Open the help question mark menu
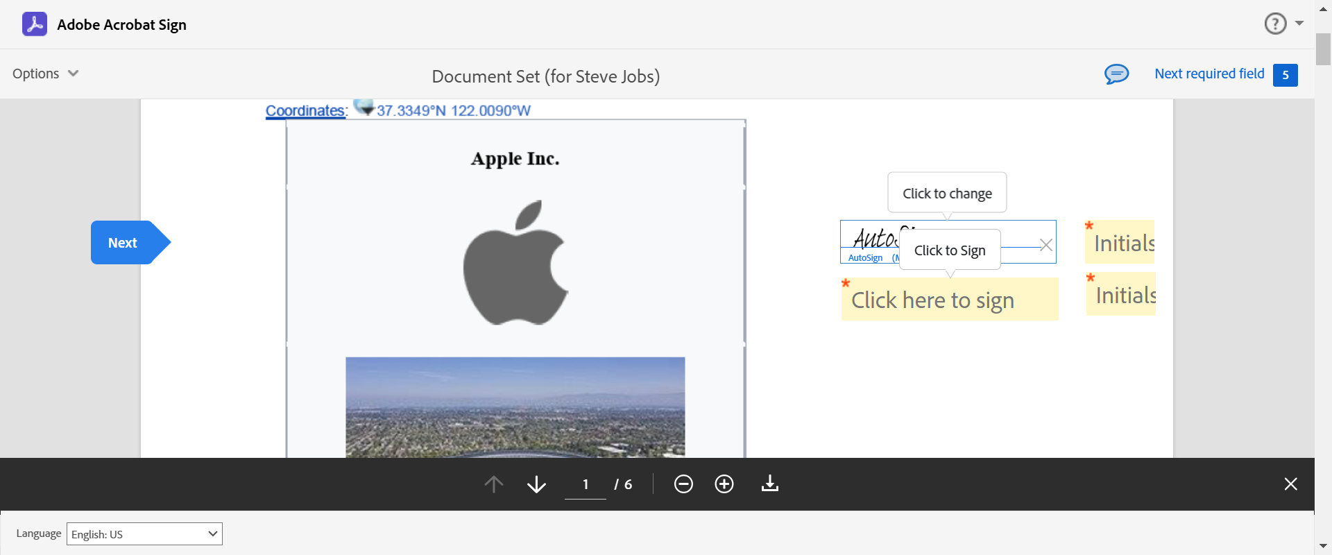The width and height of the screenshot is (1332, 555). point(1275,24)
